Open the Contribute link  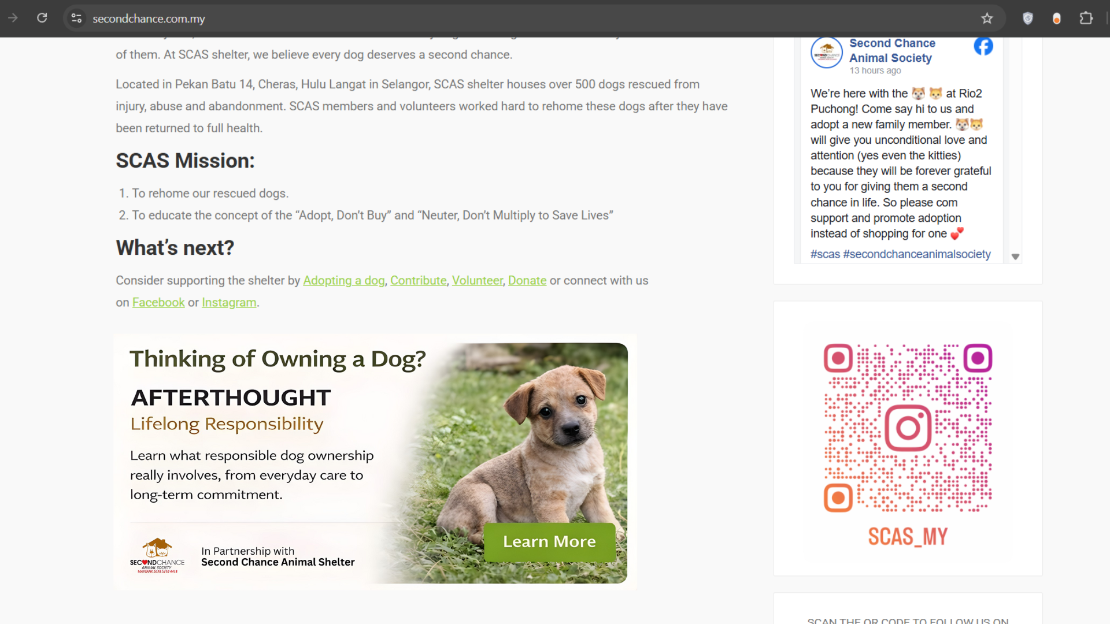(x=419, y=281)
